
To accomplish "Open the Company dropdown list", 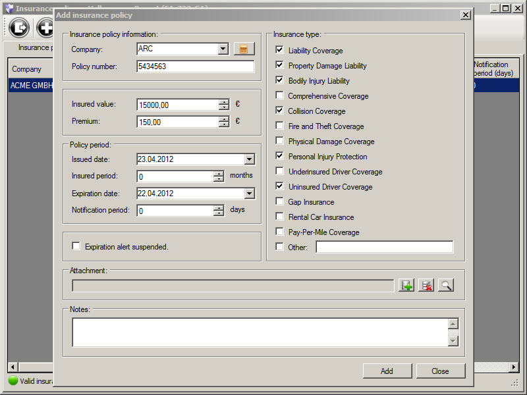I will 223,49.
